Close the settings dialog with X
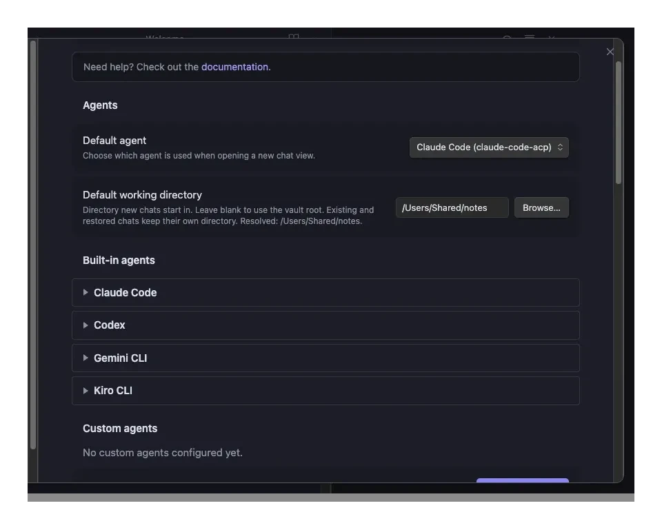This screenshot has width=662, height=521. tap(610, 52)
